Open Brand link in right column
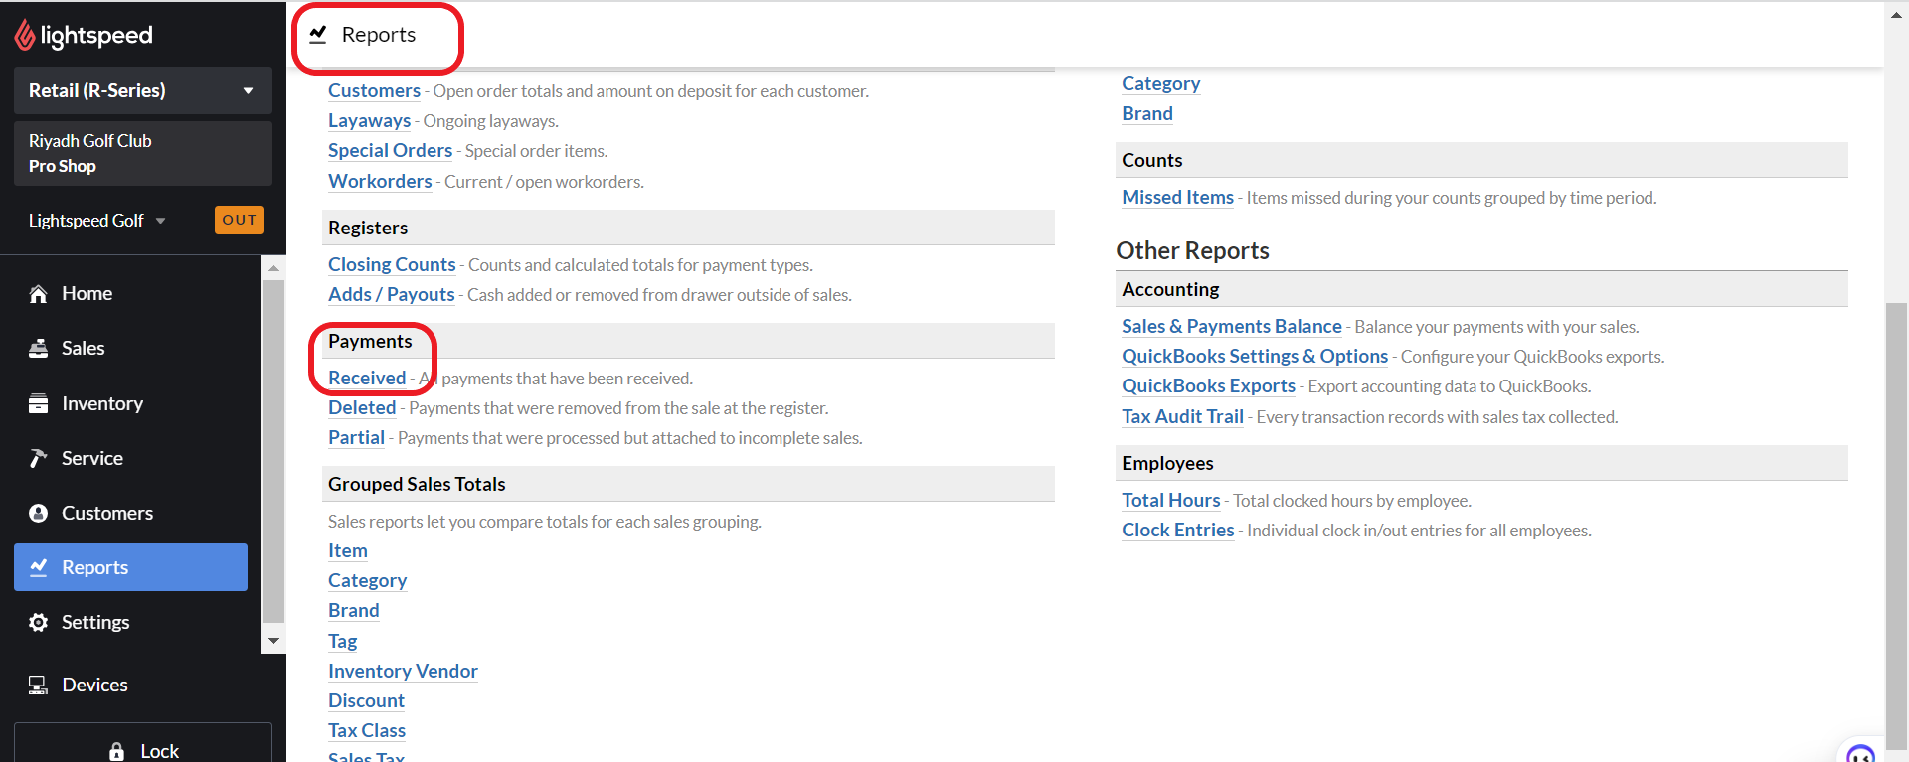The height and width of the screenshot is (762, 1909). tap(1146, 113)
